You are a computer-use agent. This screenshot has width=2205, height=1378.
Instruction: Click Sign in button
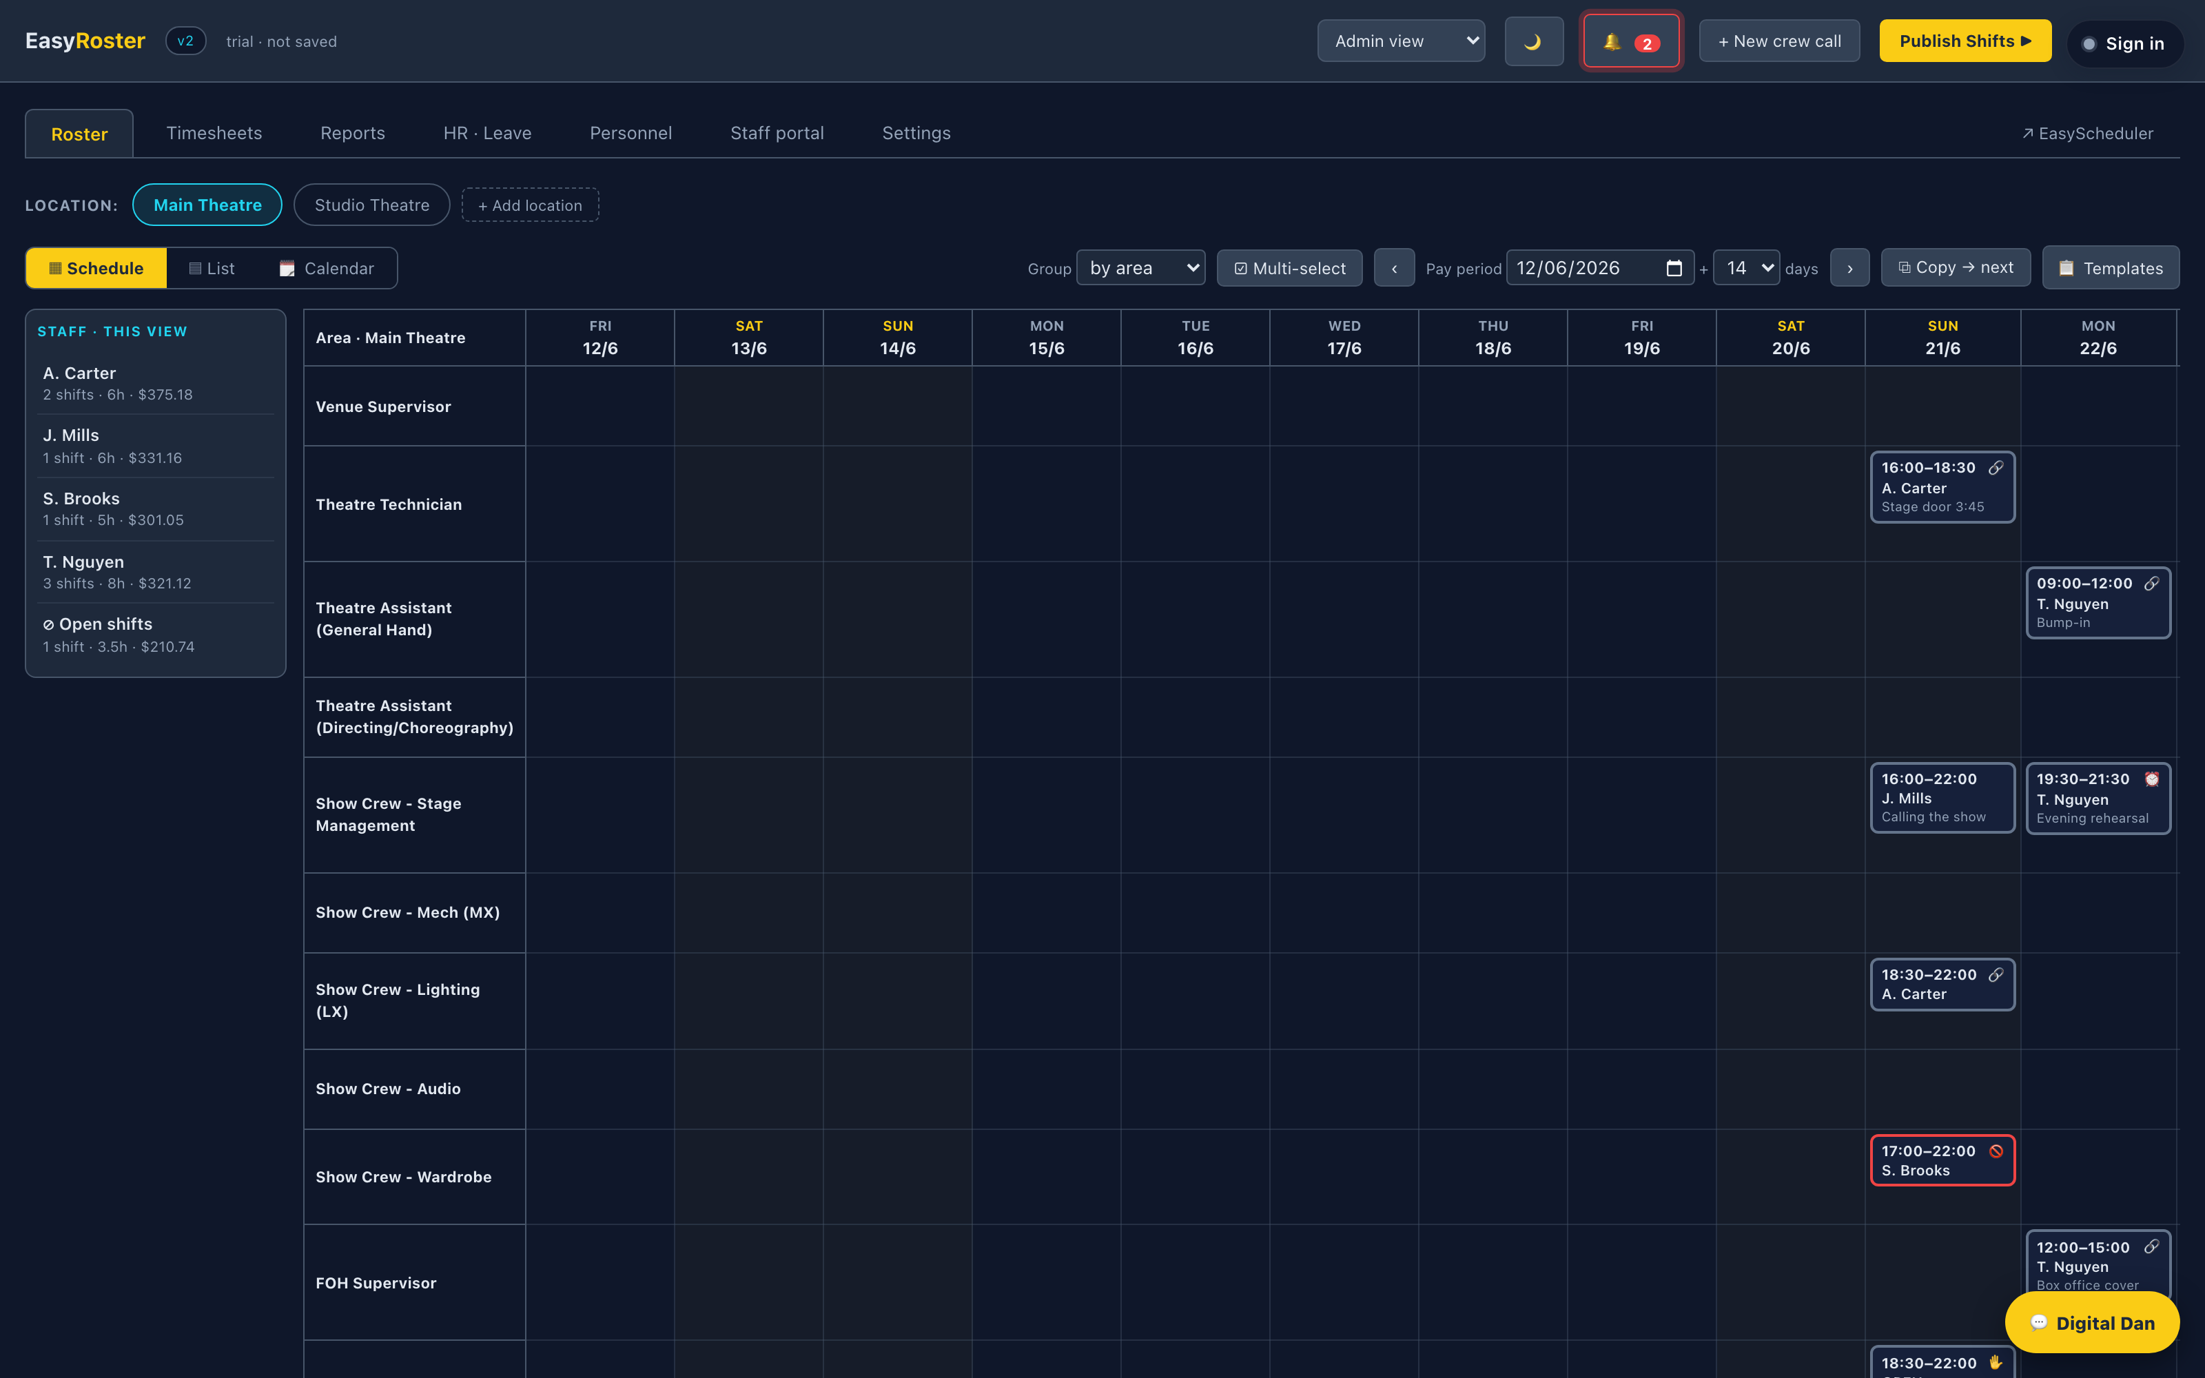point(2125,43)
